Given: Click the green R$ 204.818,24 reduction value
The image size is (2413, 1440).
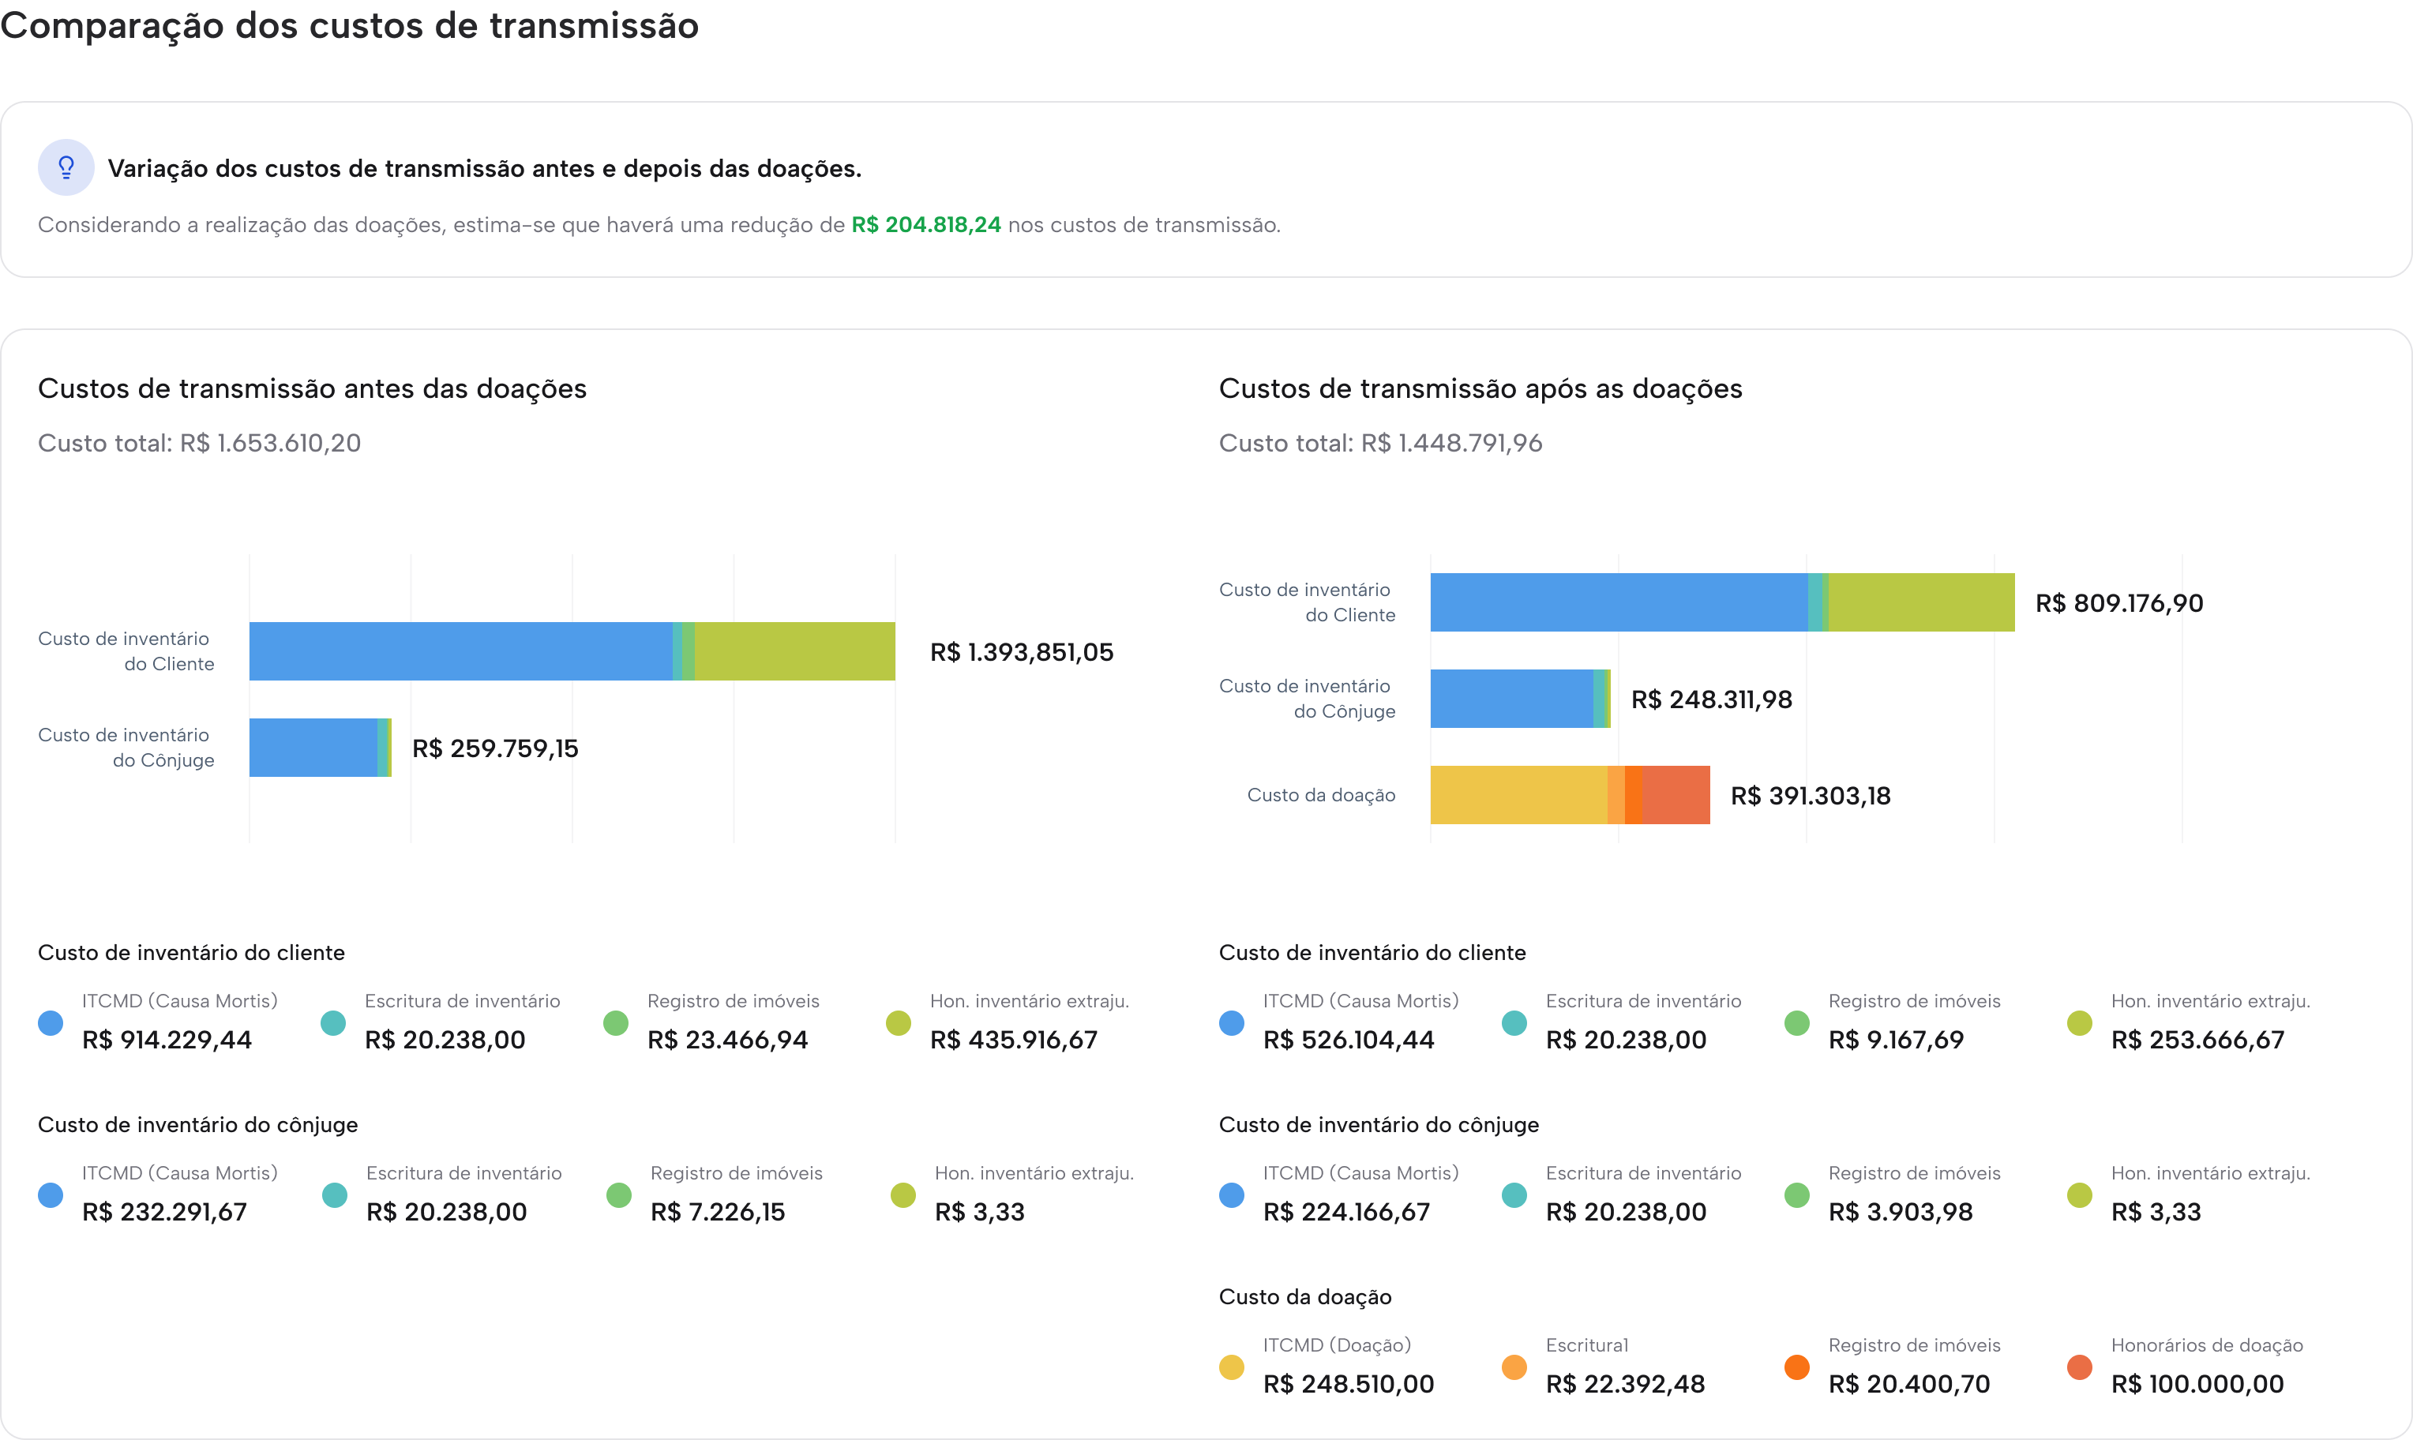Looking at the screenshot, I should click(x=925, y=225).
